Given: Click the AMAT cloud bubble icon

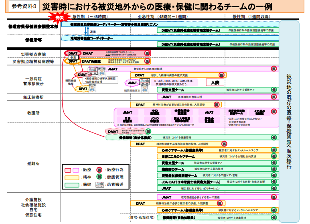Looking at the screenshot, I should (132, 83).
